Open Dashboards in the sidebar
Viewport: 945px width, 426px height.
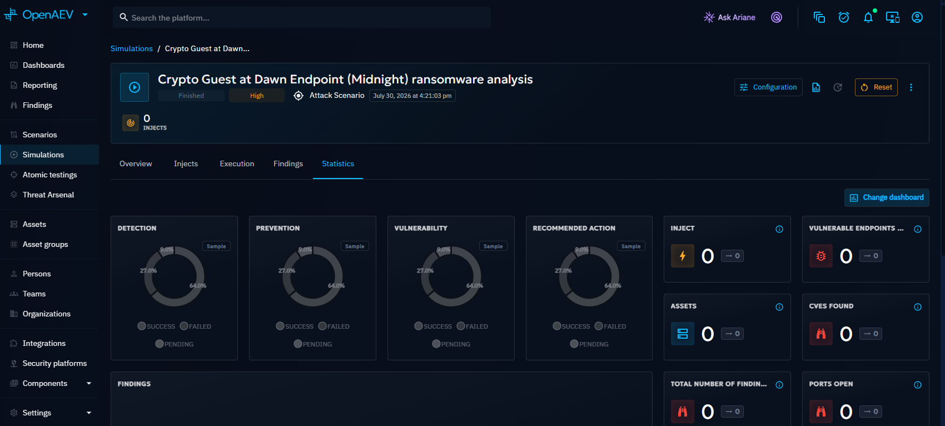pyautogui.click(x=49, y=65)
